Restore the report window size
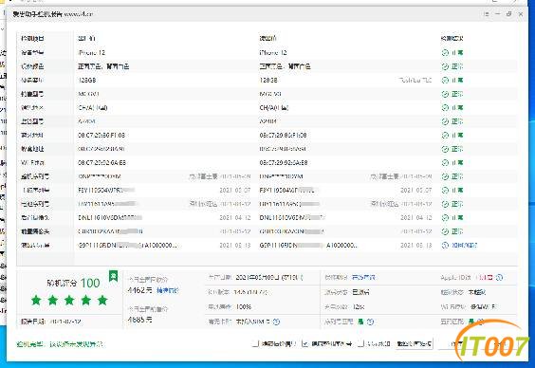Viewport: 535px width, 368px height. point(508,14)
